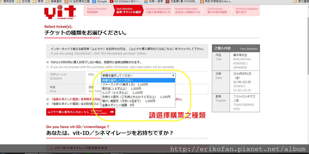Click the red ムビチケ購入番号の入力はこちら button

(81, 112)
